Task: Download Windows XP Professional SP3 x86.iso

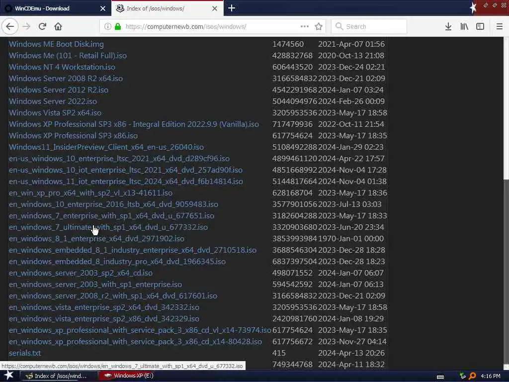Action: [x=74, y=135]
